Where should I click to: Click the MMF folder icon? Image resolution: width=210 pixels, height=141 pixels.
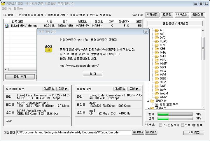(x=157, y=64)
